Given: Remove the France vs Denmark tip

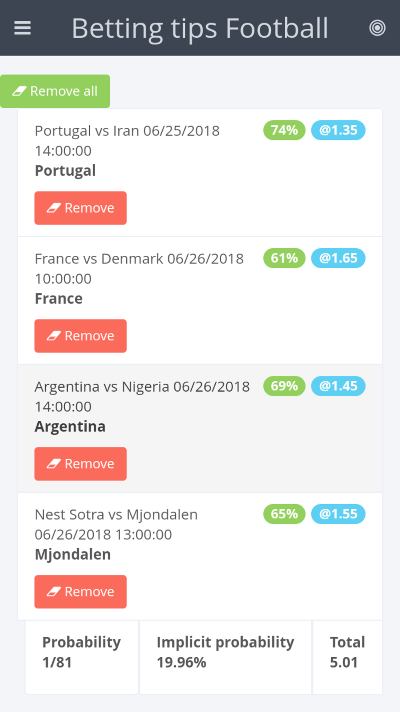Looking at the screenshot, I should coord(80,336).
